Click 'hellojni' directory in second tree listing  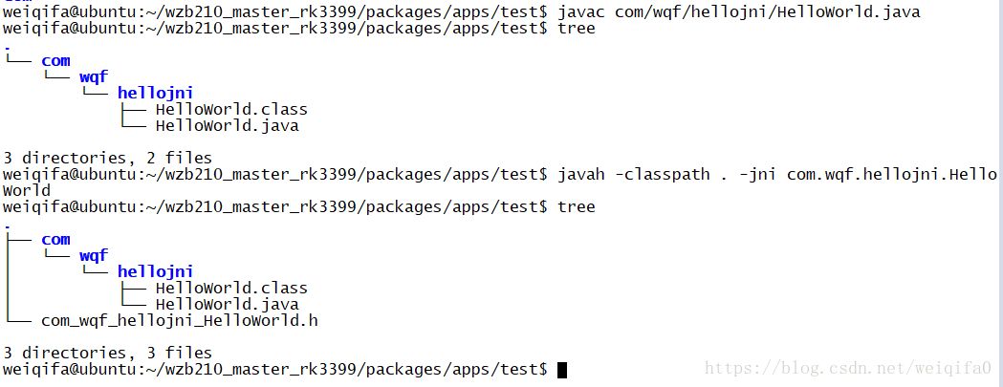pos(155,272)
